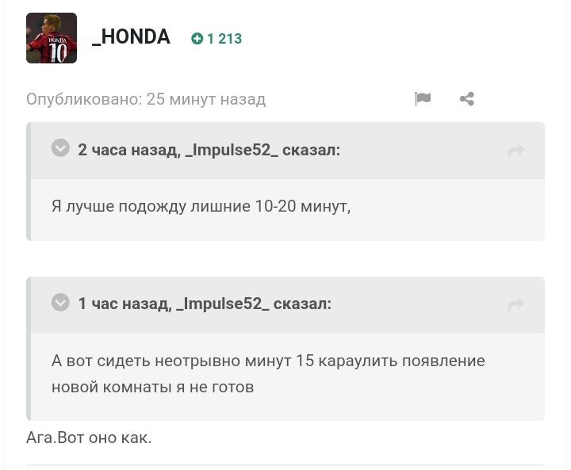Click the quoted line 'новой комнаты я не готов'
571x470 pixels.
click(152, 388)
